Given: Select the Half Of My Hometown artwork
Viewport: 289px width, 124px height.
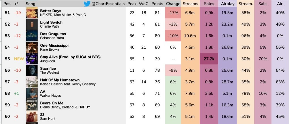Looking at the screenshot, I should pos(32,82).
